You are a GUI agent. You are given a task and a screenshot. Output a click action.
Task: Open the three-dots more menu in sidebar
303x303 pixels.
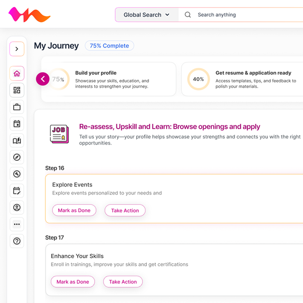(x=17, y=224)
